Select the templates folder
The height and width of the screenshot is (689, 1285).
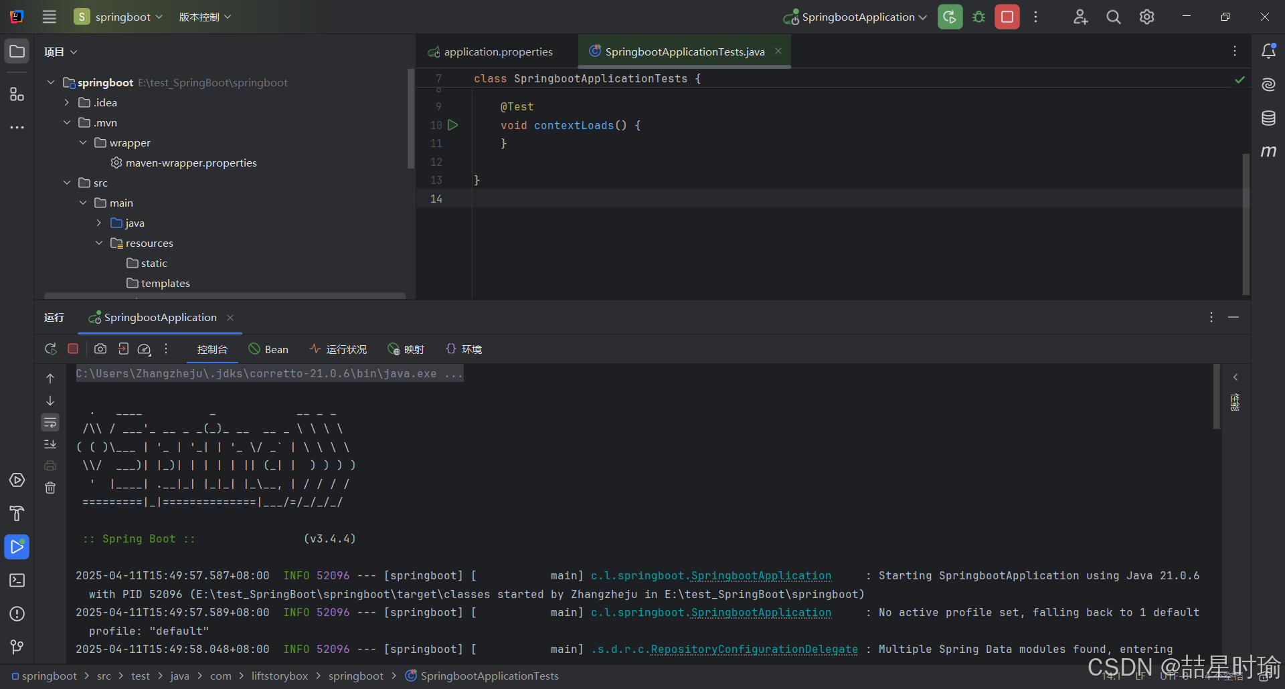click(158, 283)
